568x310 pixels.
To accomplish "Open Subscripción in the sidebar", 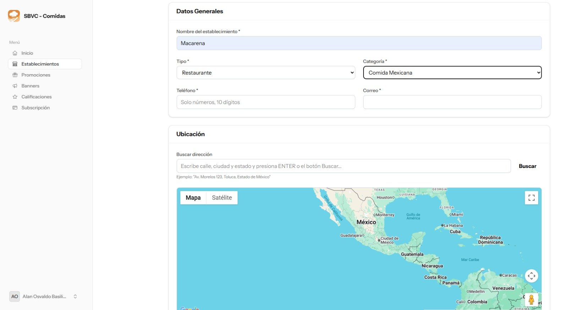I will pos(45,108).
